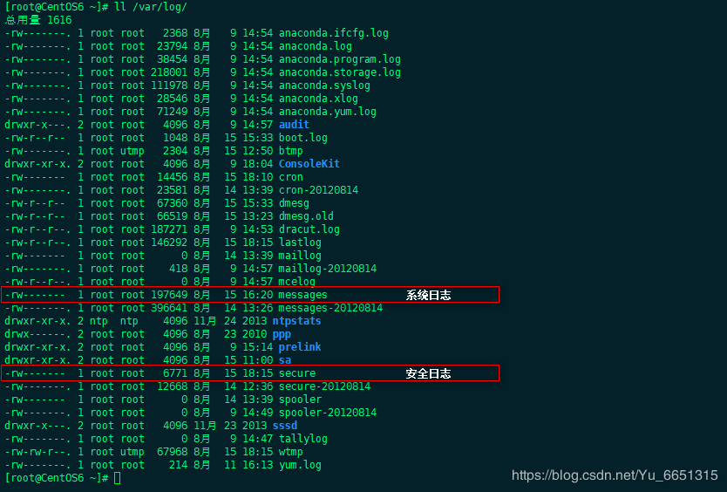The height and width of the screenshot is (492, 727).
Task: Click the audit directory name
Action: [294, 125]
